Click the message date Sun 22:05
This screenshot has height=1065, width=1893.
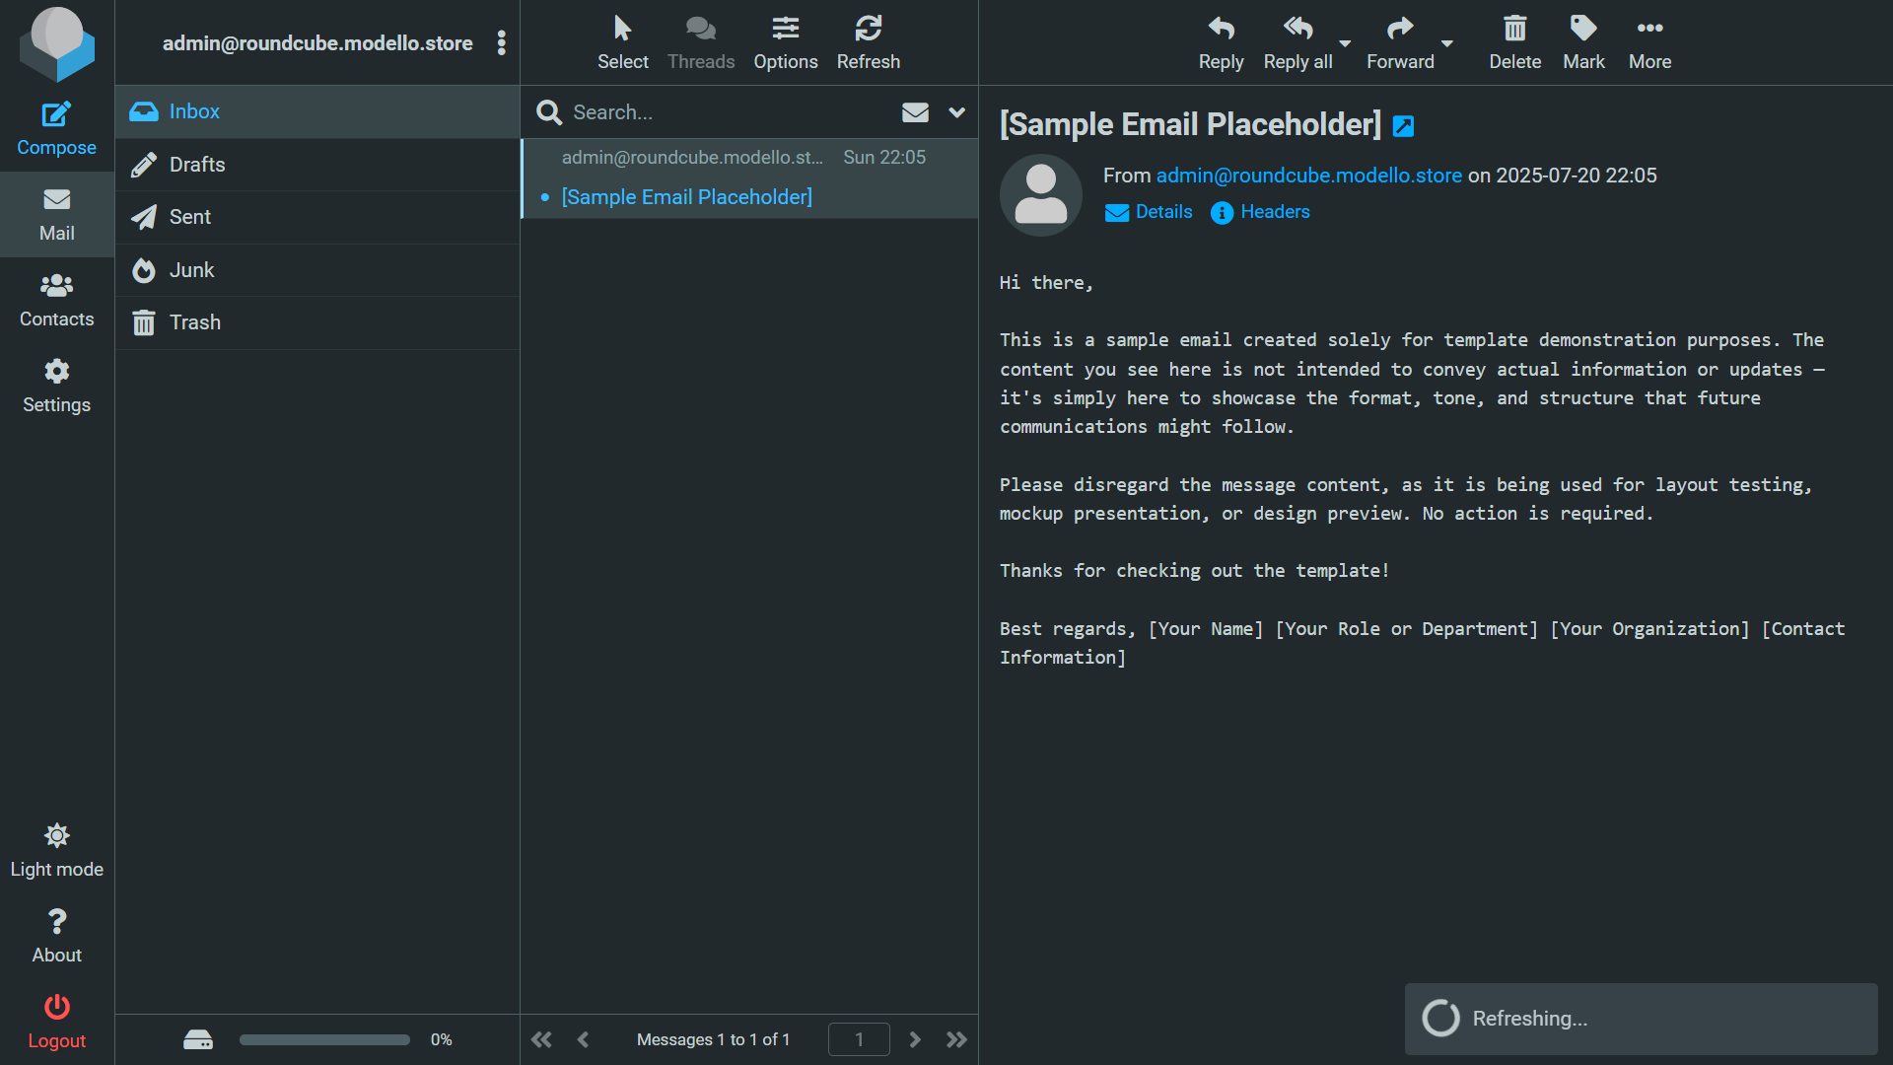coord(884,158)
